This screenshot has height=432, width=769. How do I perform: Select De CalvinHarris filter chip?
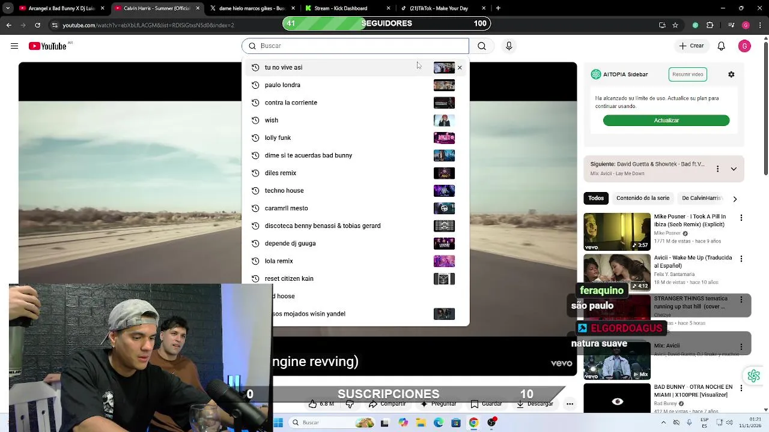point(702,198)
